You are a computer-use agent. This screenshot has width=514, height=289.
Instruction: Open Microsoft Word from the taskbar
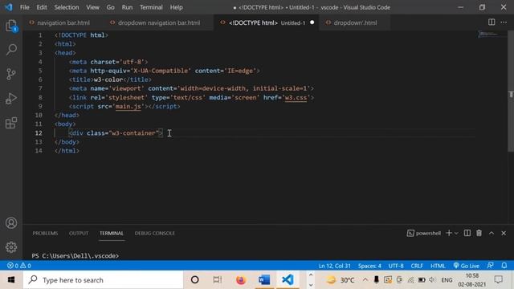pos(264,280)
